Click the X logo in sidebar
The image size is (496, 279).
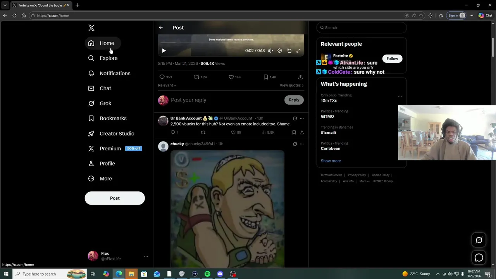point(91,28)
